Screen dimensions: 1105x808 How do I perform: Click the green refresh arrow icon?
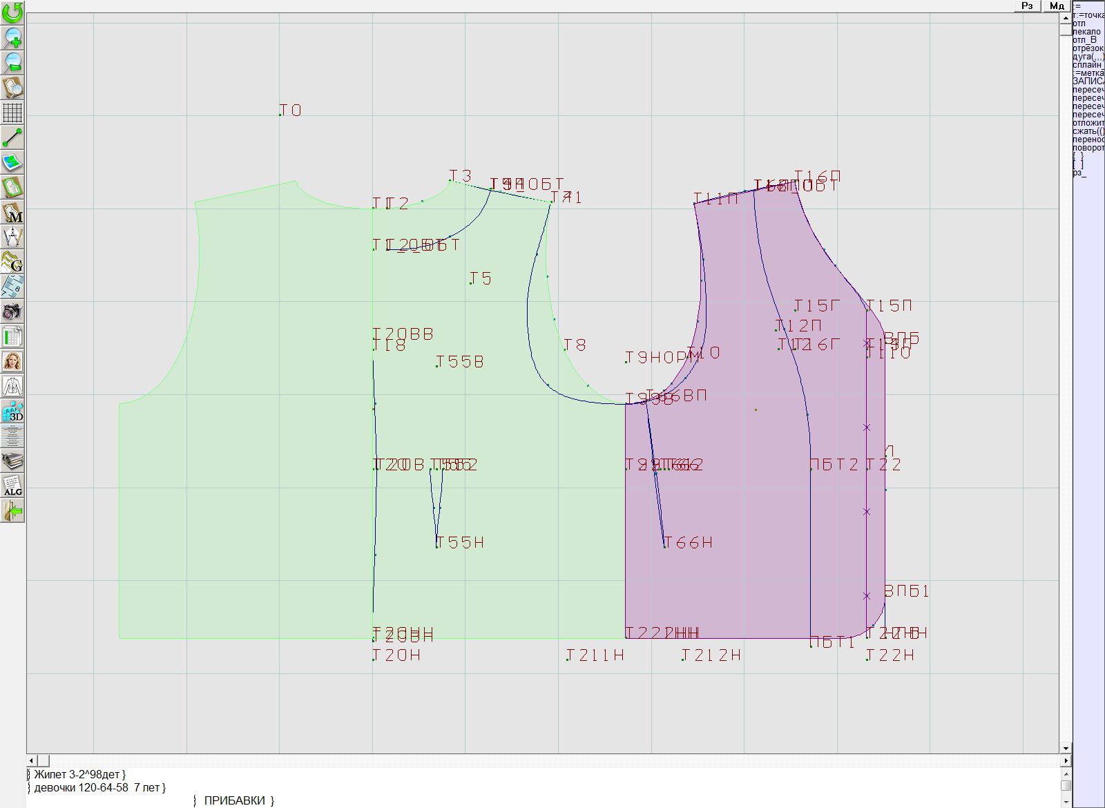pos(12,12)
